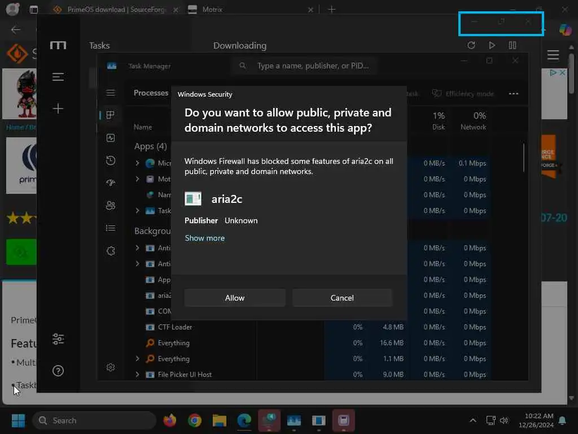
Task: Switch to Microsoft Edge on taskbar
Action: [244, 420]
